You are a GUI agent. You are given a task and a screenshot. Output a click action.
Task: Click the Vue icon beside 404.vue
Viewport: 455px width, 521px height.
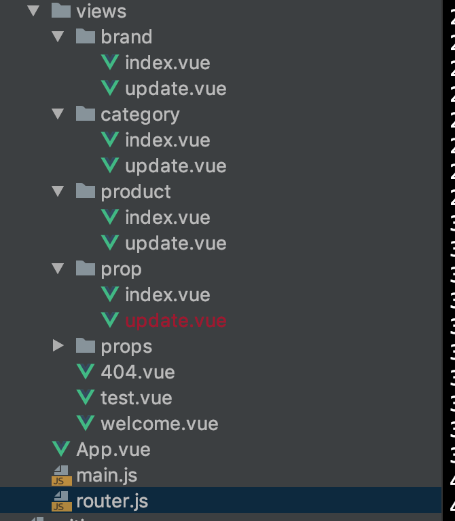86,372
